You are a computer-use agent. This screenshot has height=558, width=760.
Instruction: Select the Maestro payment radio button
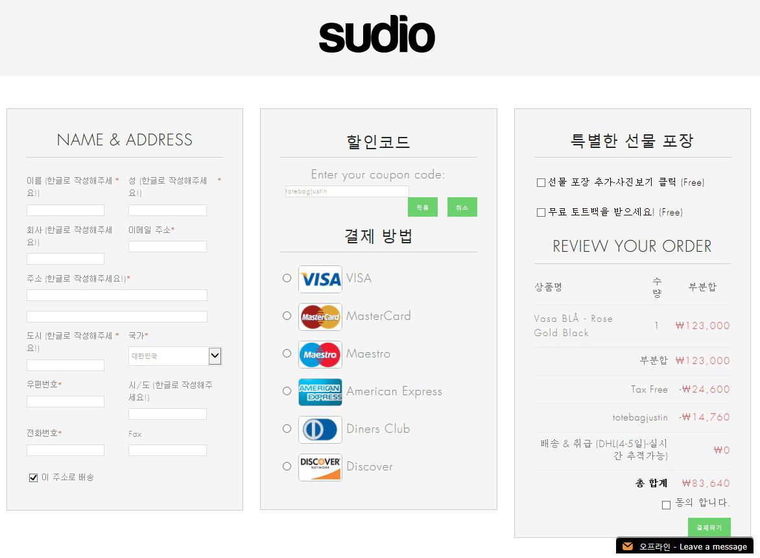pyautogui.click(x=287, y=354)
